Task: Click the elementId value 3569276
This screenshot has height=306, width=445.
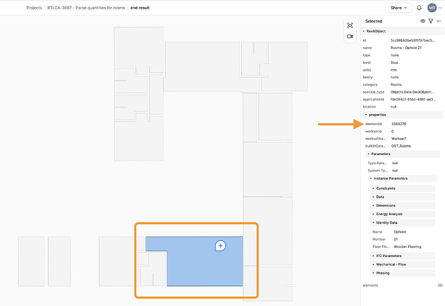Action: [x=399, y=124]
